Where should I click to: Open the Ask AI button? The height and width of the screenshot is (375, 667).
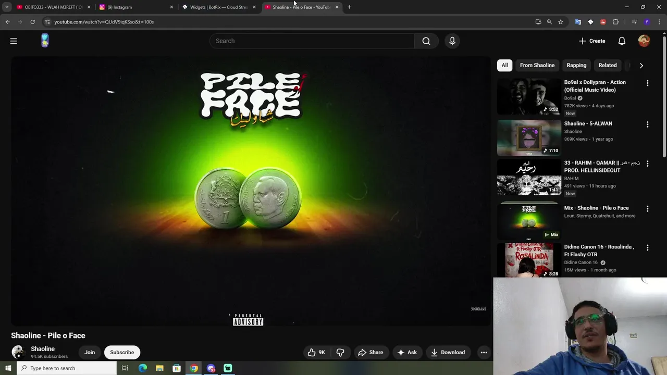click(407, 353)
